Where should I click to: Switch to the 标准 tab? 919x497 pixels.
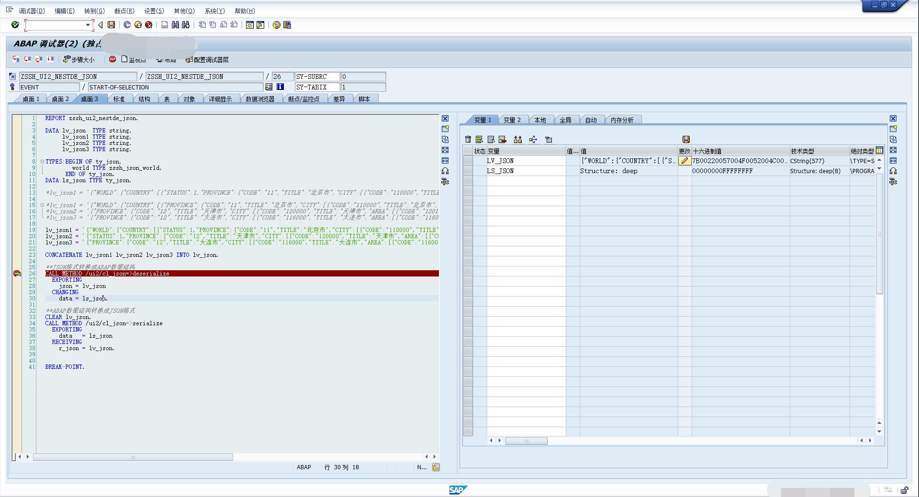point(119,99)
